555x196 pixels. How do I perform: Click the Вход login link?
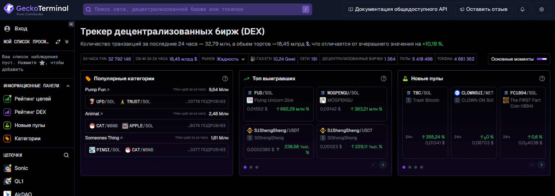pyautogui.click(x=21, y=29)
